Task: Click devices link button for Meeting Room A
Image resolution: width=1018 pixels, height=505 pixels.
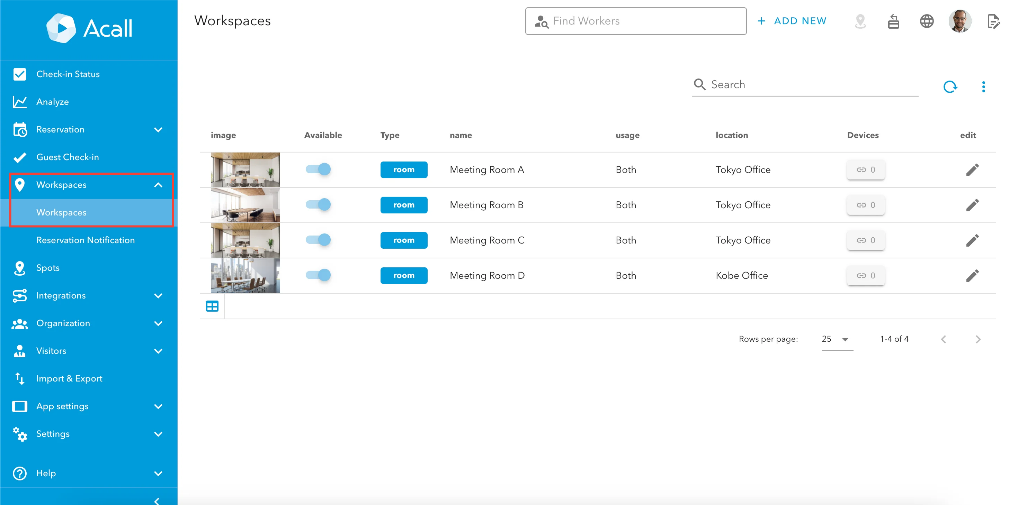Action: pyautogui.click(x=865, y=170)
